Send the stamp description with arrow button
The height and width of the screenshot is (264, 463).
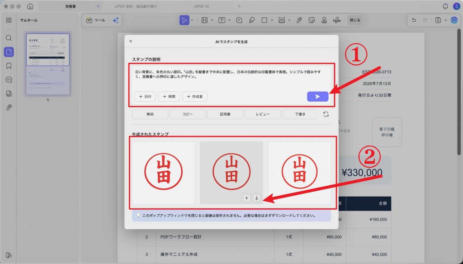click(x=318, y=97)
